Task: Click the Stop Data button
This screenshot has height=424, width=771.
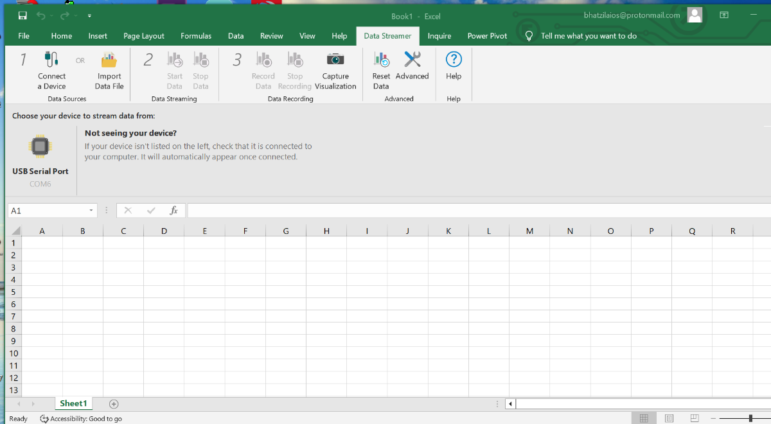Action: (x=200, y=71)
